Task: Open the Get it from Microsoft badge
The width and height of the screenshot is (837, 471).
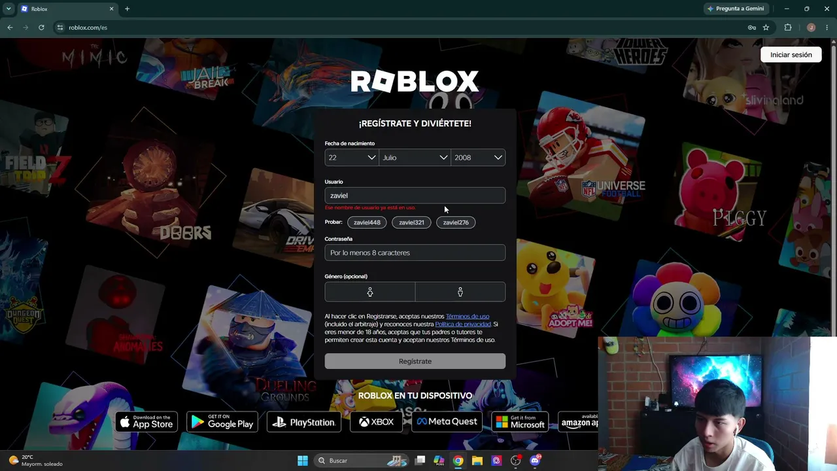Action: click(520, 422)
